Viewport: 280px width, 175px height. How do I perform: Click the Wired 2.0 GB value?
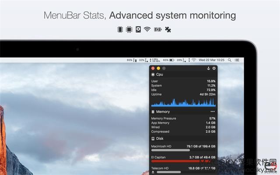pyautogui.click(x=210, y=127)
